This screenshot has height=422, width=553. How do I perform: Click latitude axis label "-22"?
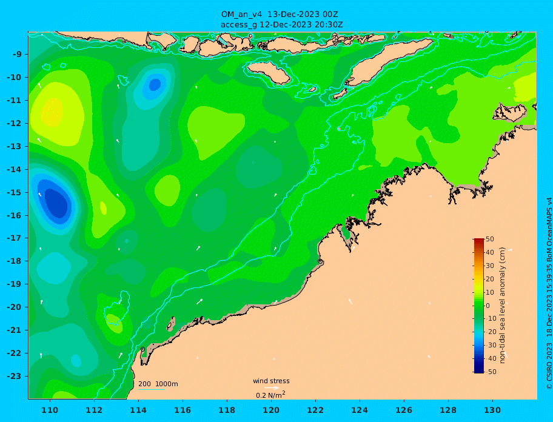point(14,353)
